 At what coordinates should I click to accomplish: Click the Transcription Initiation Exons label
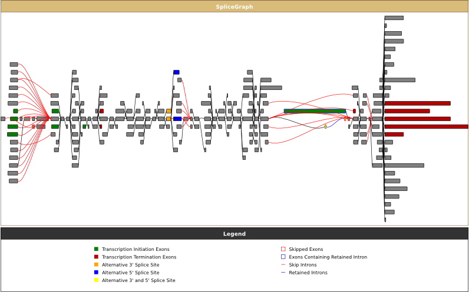click(136, 249)
